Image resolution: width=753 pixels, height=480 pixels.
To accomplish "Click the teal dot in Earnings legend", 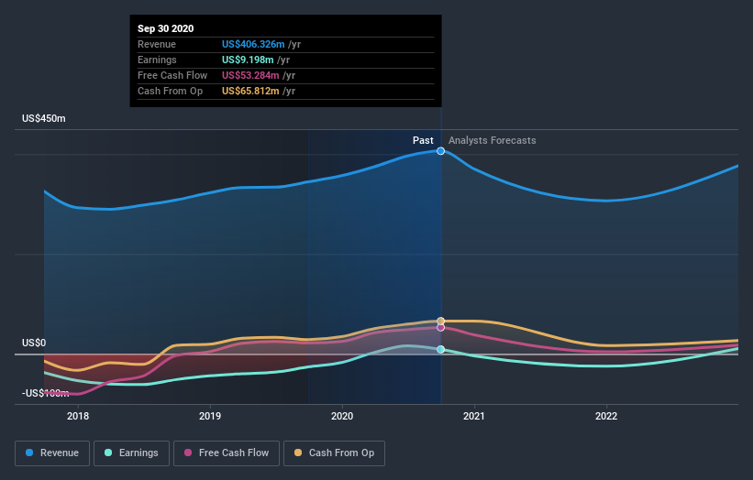I will [108, 453].
